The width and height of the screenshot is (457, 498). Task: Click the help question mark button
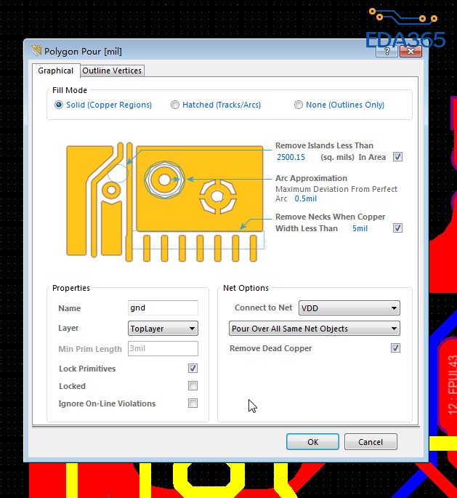(388, 50)
